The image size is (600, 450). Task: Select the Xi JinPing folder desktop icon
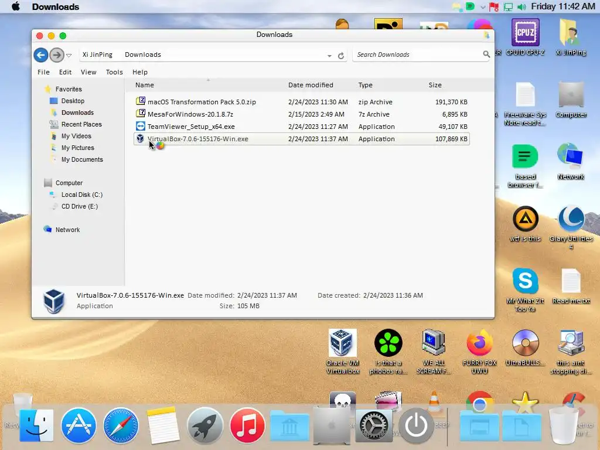(571, 37)
